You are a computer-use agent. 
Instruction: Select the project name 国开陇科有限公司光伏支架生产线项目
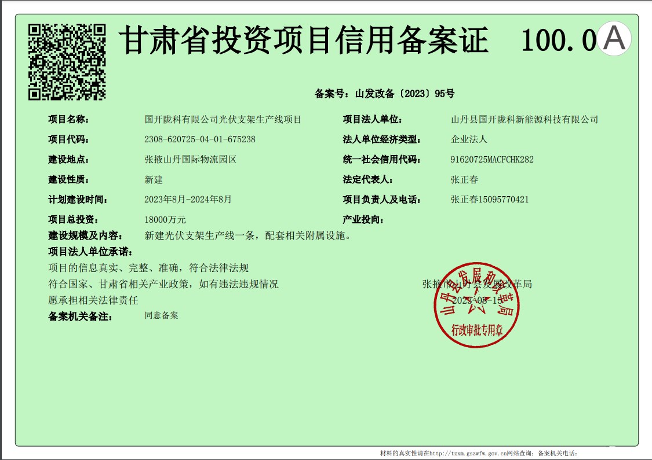pyautogui.click(x=223, y=120)
